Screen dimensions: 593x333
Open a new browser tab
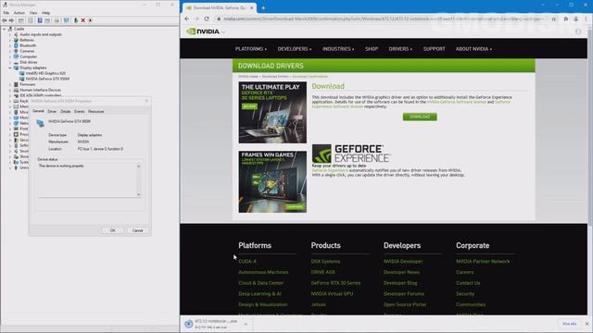(263, 7)
